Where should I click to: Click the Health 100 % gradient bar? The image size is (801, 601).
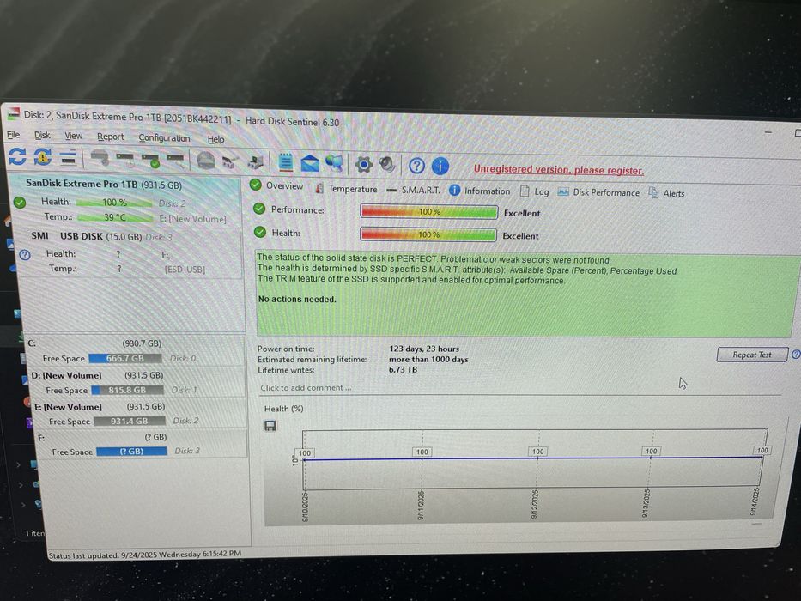[x=428, y=234]
